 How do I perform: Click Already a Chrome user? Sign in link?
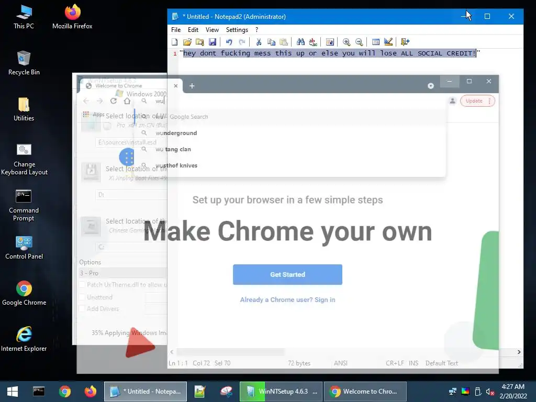click(287, 300)
